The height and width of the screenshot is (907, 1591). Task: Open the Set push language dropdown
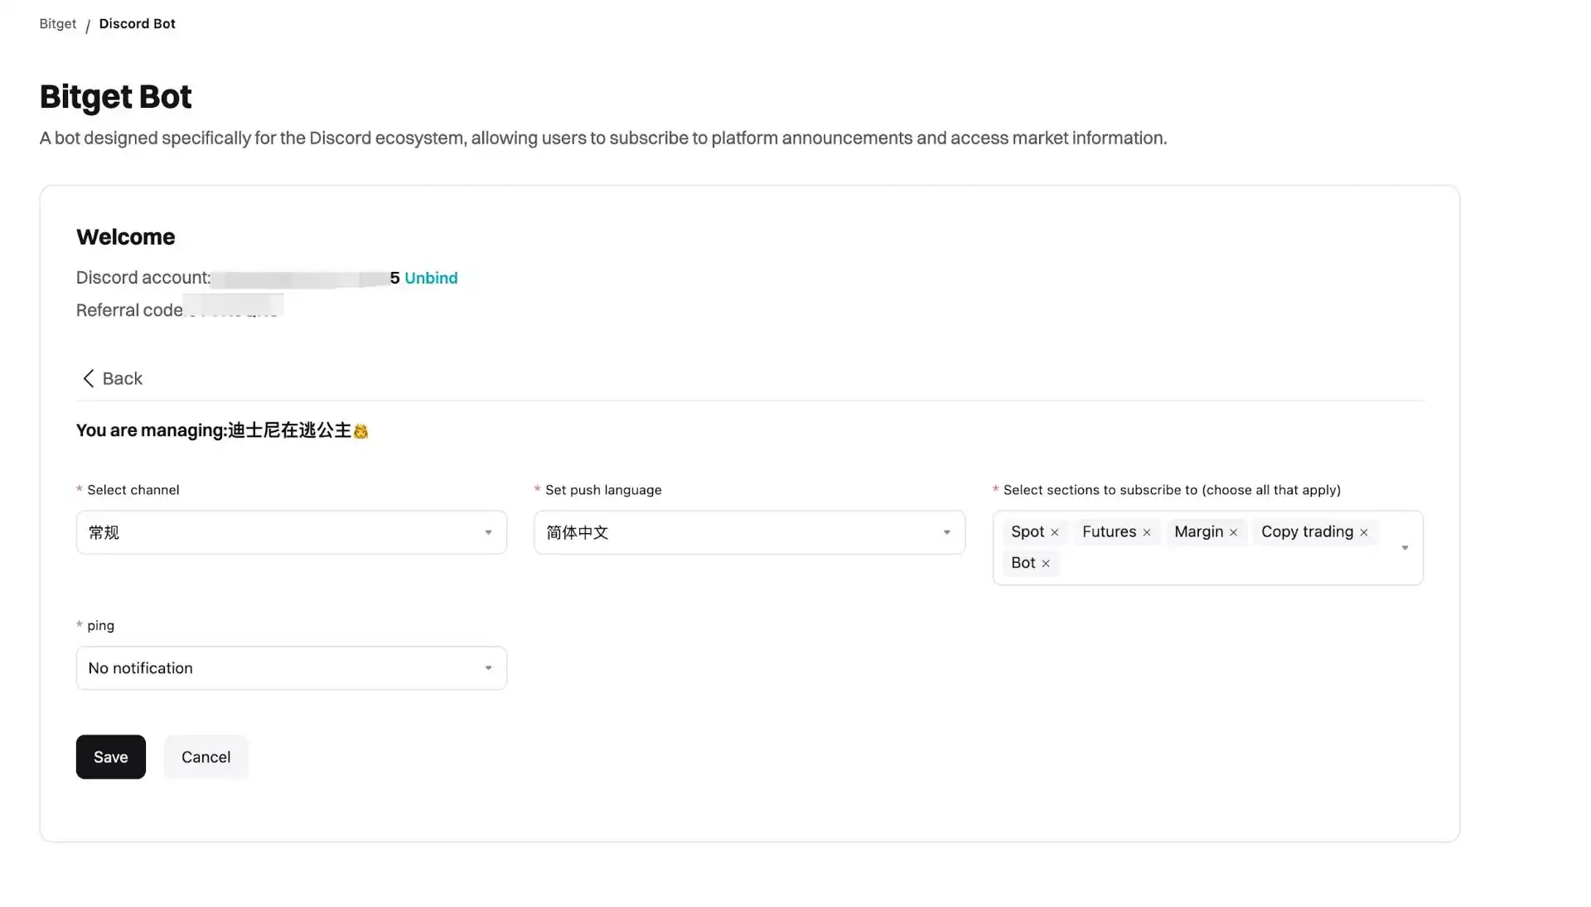point(748,532)
